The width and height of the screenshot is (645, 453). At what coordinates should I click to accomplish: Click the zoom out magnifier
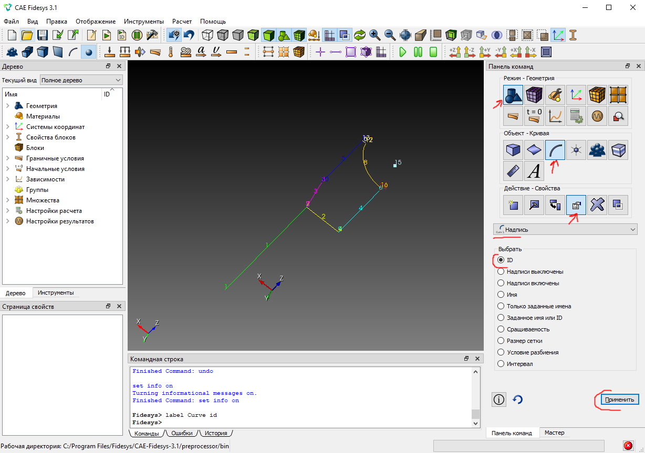click(x=390, y=35)
